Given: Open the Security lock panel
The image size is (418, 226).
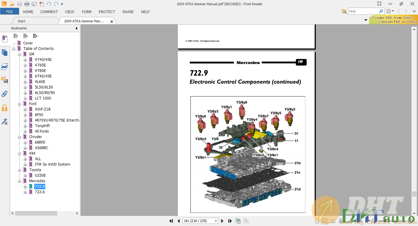Looking at the screenshot, I should 5,108.
